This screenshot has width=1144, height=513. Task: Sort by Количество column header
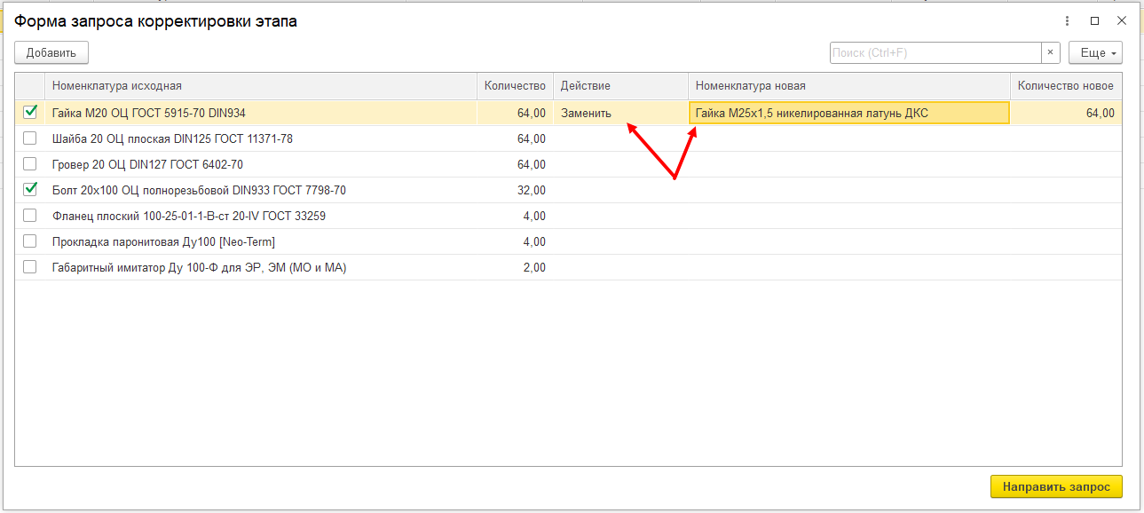tap(515, 86)
